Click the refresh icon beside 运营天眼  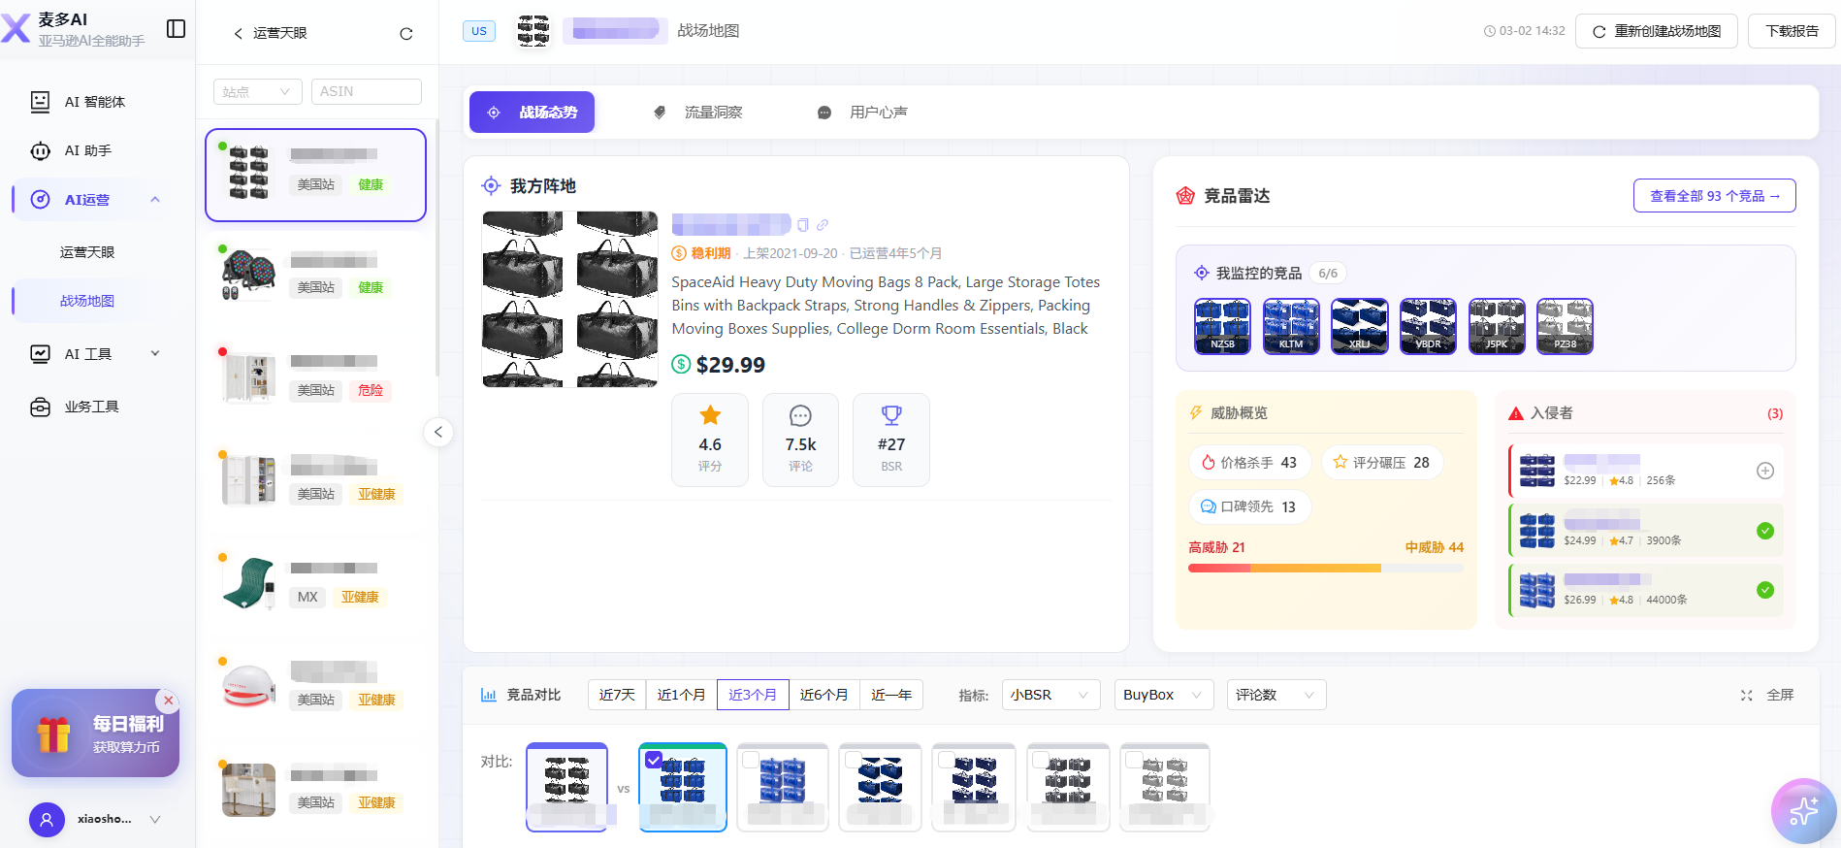(406, 34)
